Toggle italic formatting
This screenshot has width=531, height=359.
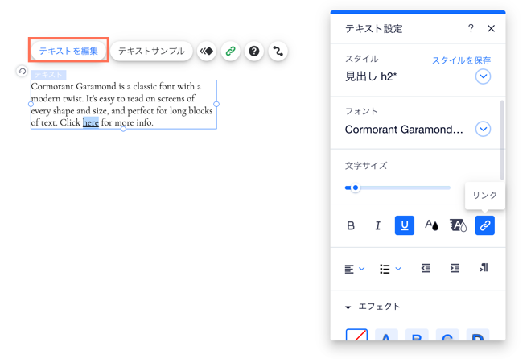377,225
